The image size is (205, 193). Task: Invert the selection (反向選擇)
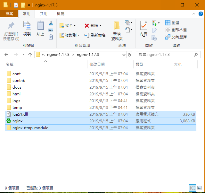pos(176,37)
